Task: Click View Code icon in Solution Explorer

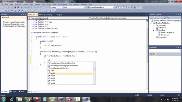Action: 162,18
